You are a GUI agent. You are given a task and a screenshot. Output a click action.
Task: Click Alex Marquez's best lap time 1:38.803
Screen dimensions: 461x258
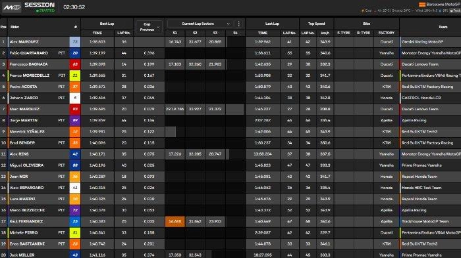pos(97,42)
